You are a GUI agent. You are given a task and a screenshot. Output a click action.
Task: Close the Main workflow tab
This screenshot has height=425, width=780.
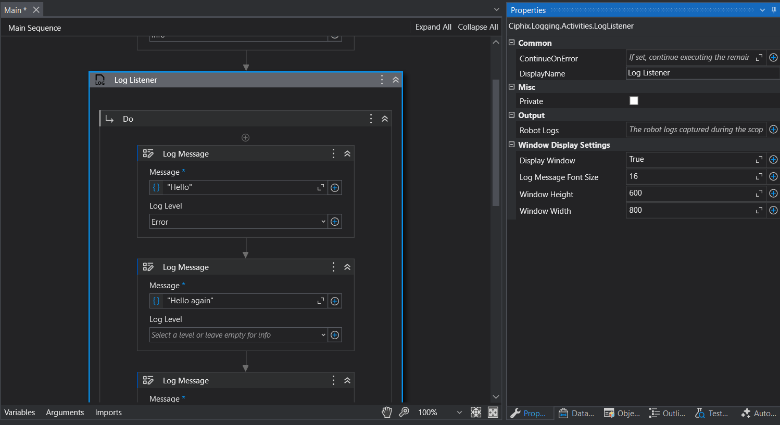36,10
